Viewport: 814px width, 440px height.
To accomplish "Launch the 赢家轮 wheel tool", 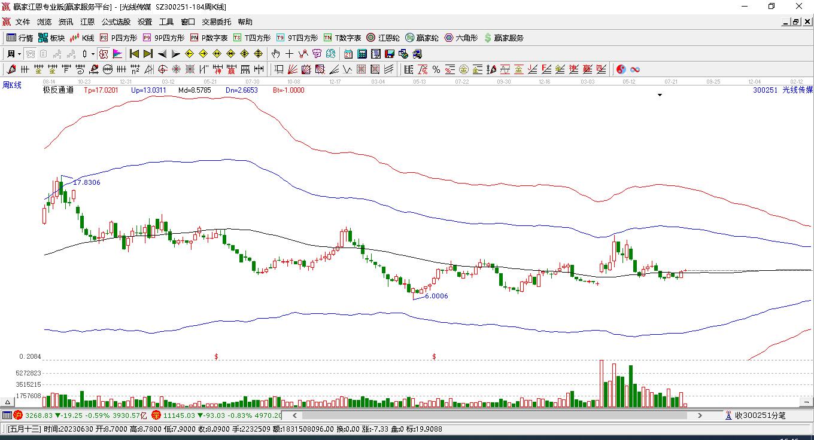I will tap(422, 38).
